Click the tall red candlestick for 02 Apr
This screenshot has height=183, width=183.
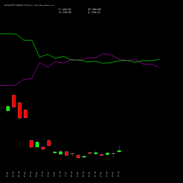point(14,101)
